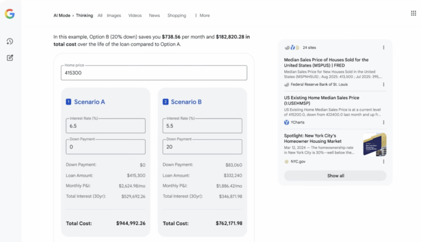Viewport: 421px width, 242px height.
Task: Click the Home price input field
Action: coord(154,73)
